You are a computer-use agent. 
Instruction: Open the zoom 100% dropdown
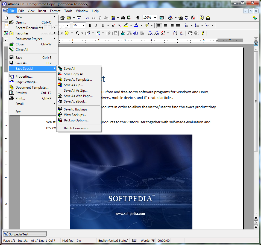[x=155, y=18]
